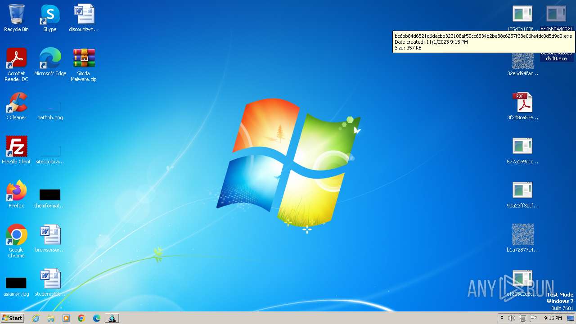Switch to the running taskbar application
576x324 pixels.
tap(112, 318)
